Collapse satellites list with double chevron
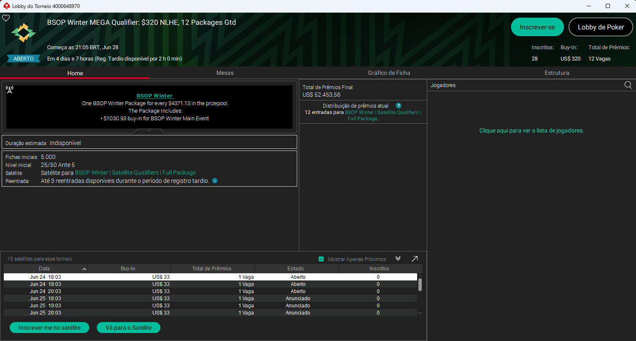 pos(398,259)
